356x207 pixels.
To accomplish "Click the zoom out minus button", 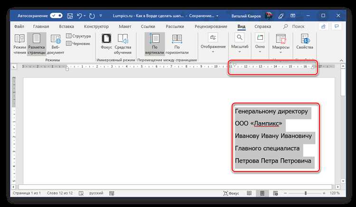I will click(x=285, y=193).
